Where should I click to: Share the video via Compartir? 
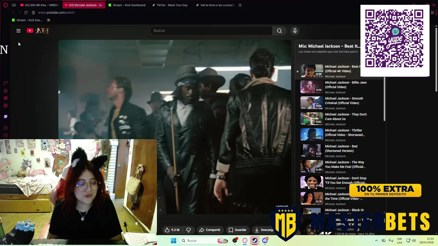[210, 230]
